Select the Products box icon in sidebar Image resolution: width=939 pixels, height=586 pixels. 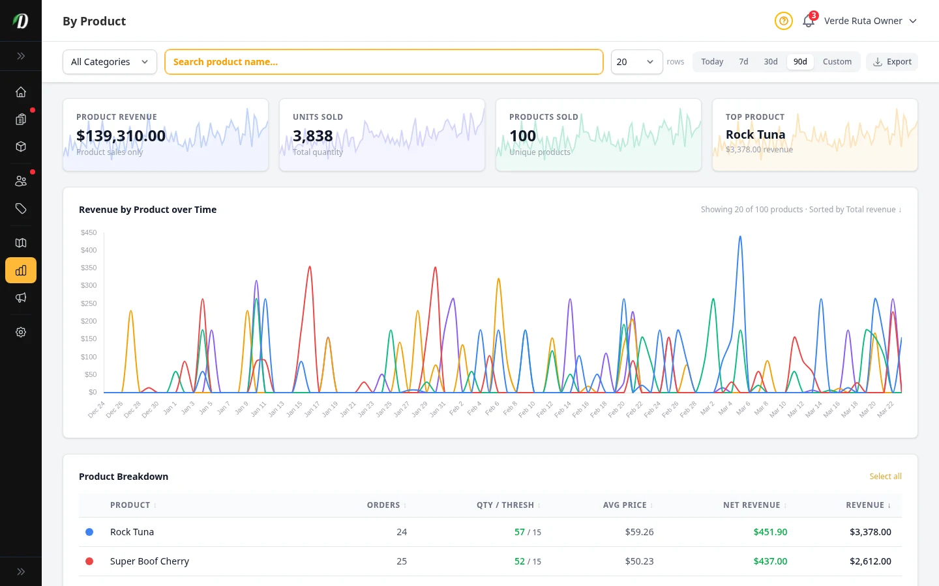(x=21, y=146)
